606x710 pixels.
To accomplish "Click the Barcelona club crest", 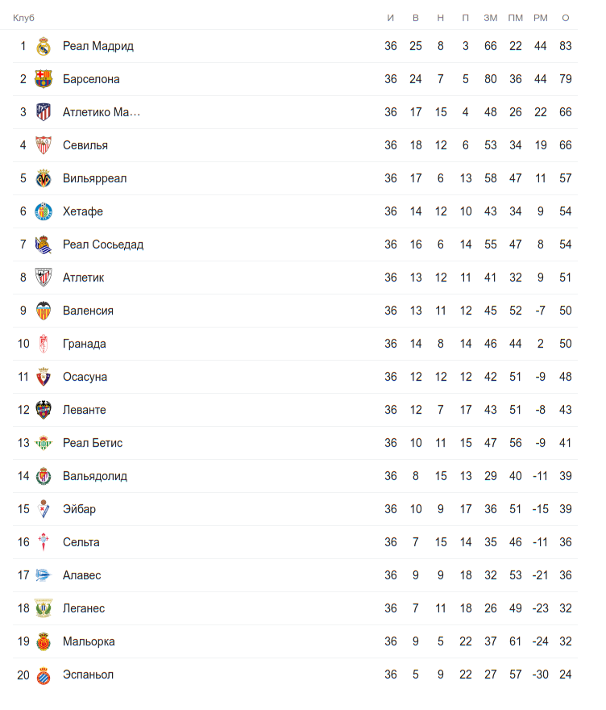I will click(44, 80).
